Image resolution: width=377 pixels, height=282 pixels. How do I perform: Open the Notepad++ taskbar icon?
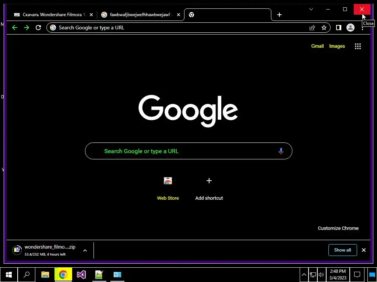pyautogui.click(x=99, y=275)
